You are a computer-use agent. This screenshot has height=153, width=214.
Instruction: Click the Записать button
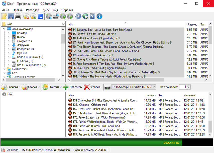(x=10, y=87)
